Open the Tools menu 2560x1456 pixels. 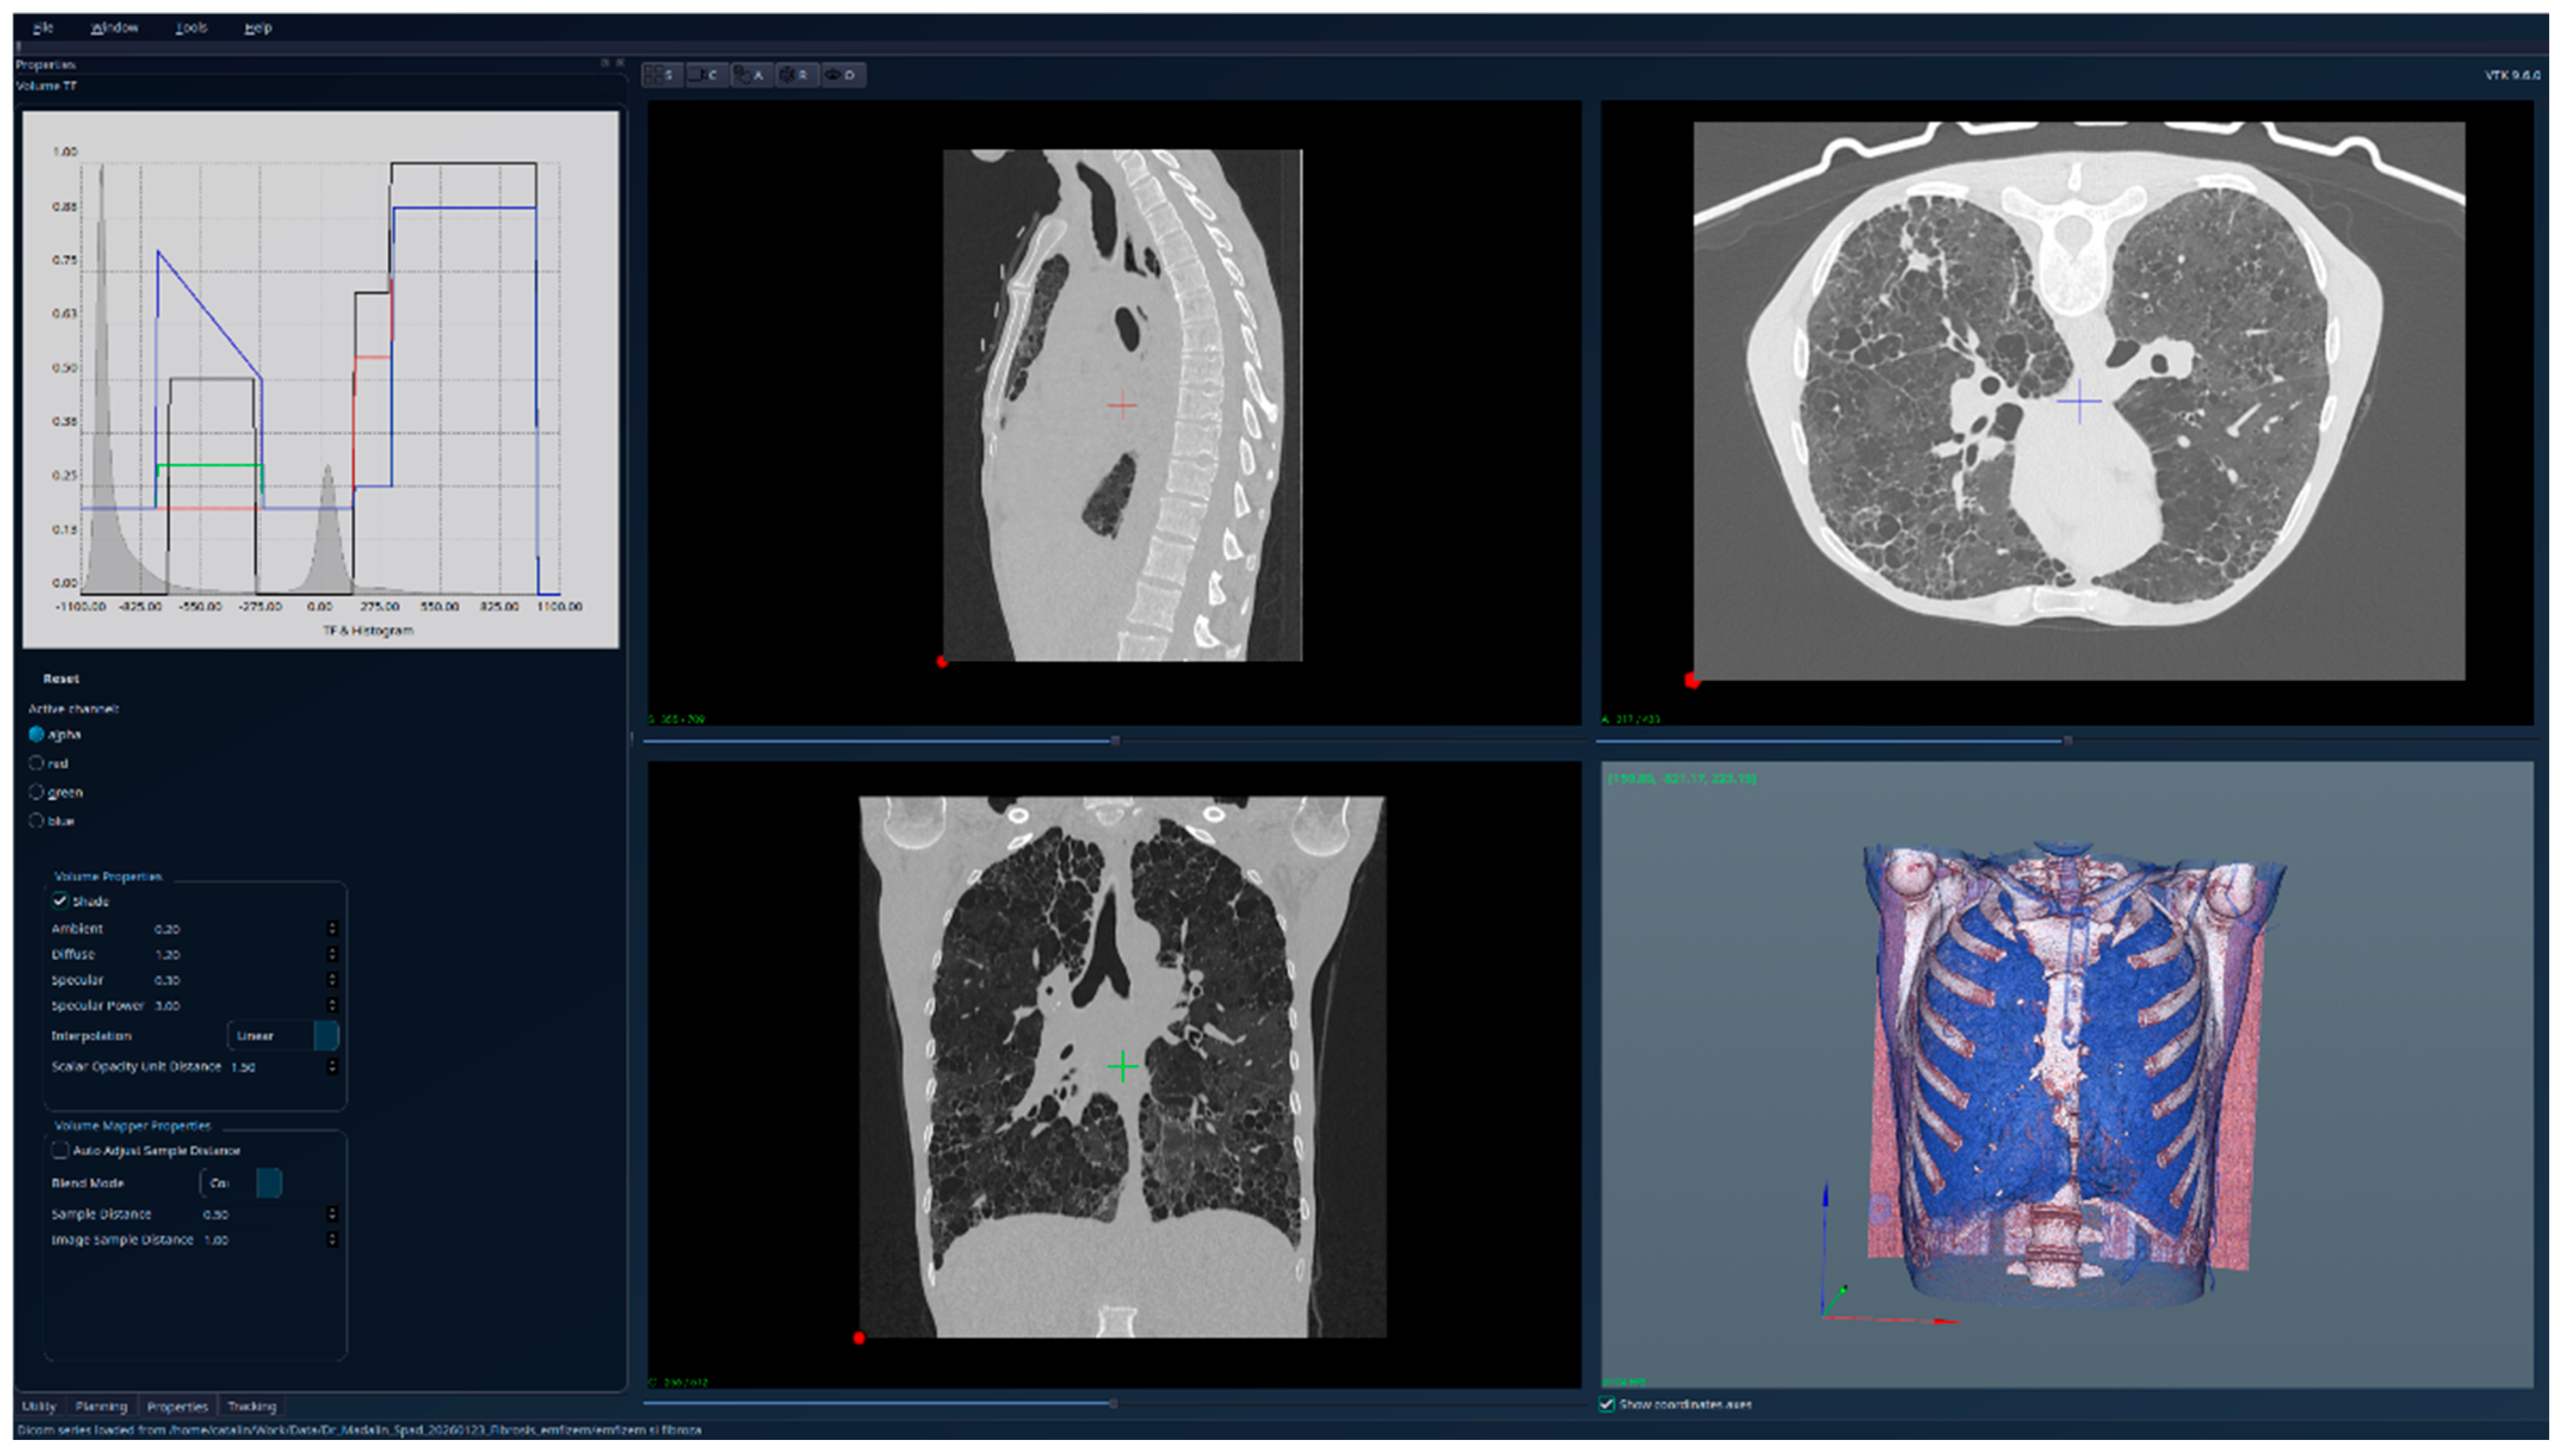[x=190, y=28]
